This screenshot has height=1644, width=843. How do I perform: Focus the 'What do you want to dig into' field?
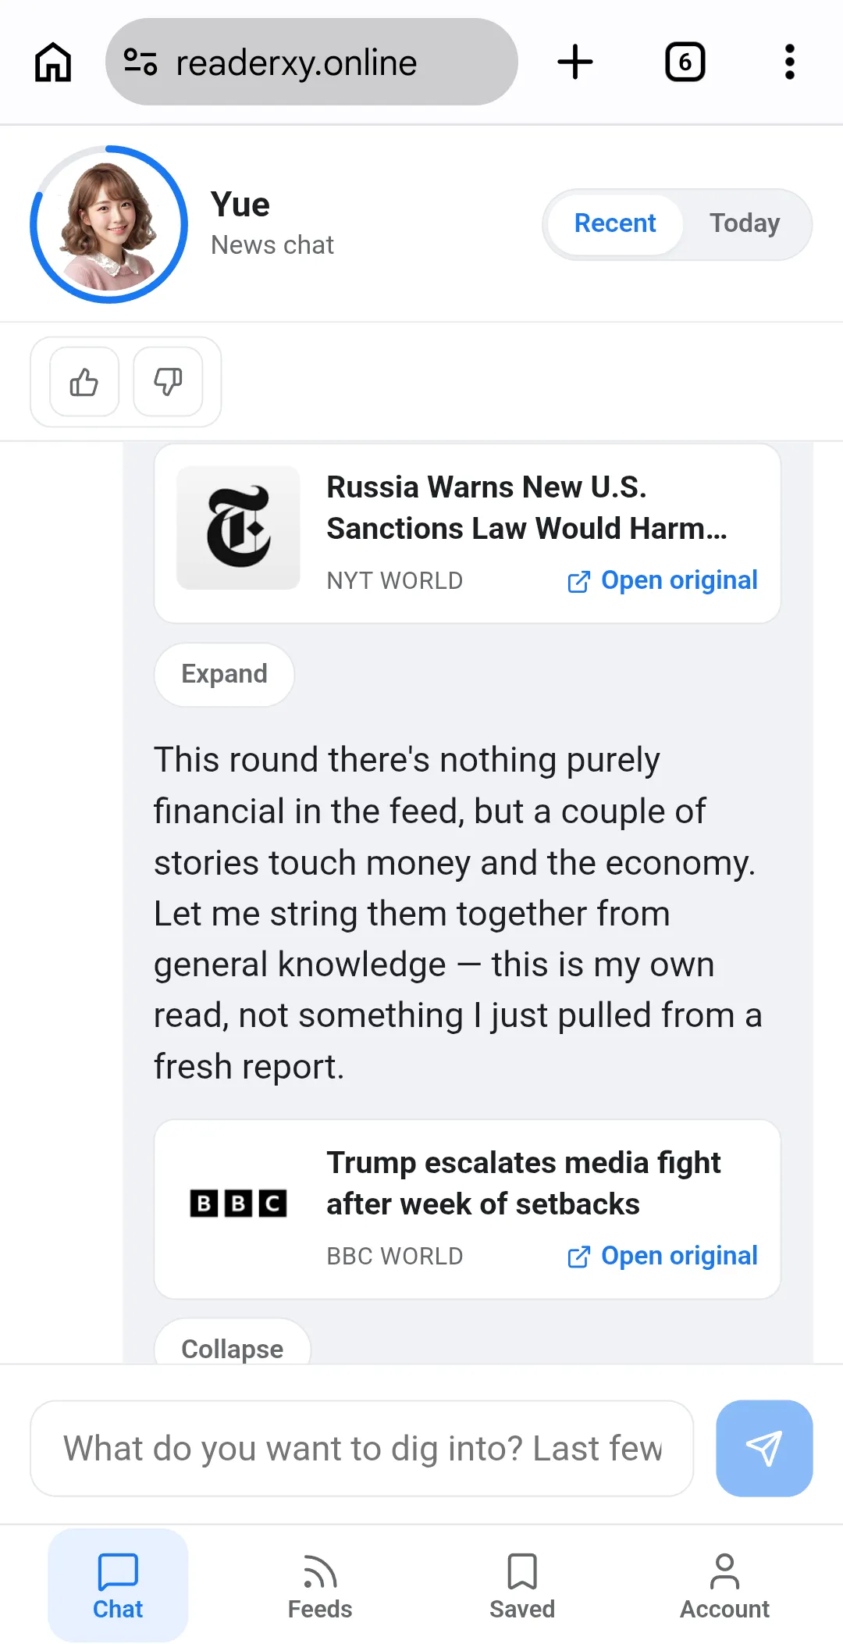(362, 1448)
